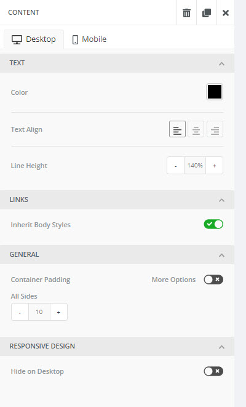Increase line height with plus button
Viewport: 246px width, 407px height.
point(215,166)
